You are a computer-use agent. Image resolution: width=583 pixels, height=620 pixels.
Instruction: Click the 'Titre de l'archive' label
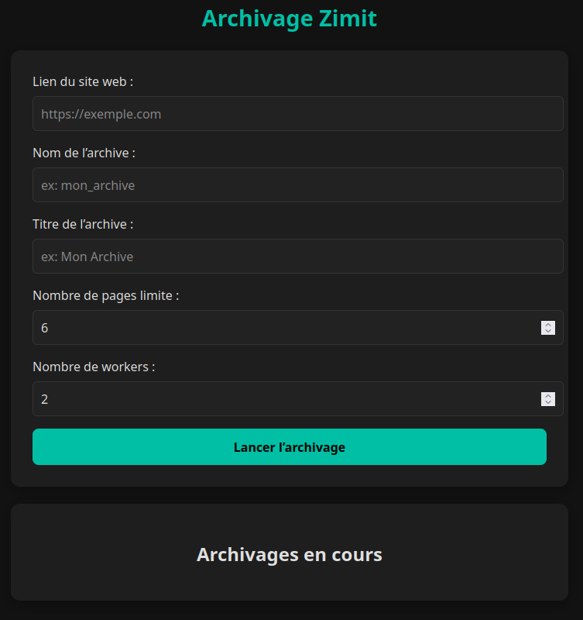point(83,225)
